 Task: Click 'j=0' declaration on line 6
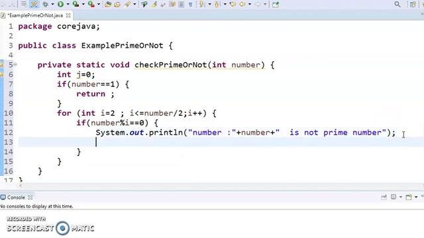(x=83, y=75)
